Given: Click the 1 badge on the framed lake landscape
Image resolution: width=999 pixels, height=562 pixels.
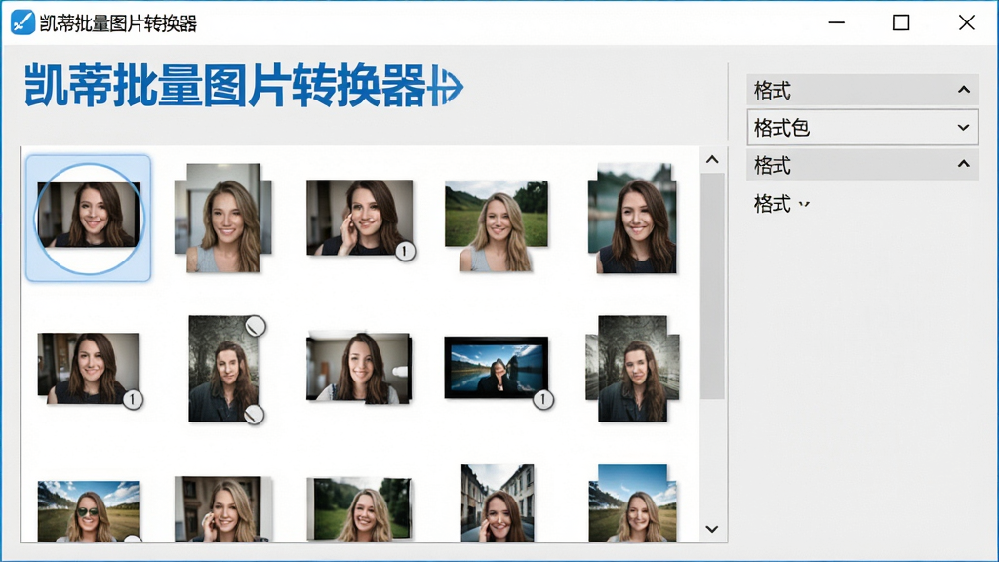Looking at the screenshot, I should pyautogui.click(x=542, y=399).
